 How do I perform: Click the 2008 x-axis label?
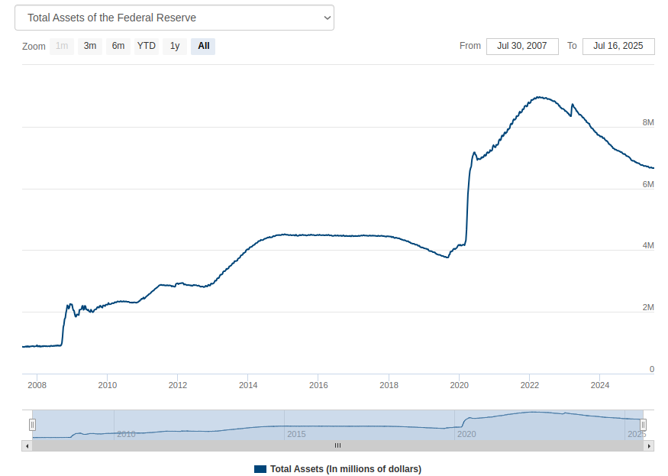click(x=37, y=385)
